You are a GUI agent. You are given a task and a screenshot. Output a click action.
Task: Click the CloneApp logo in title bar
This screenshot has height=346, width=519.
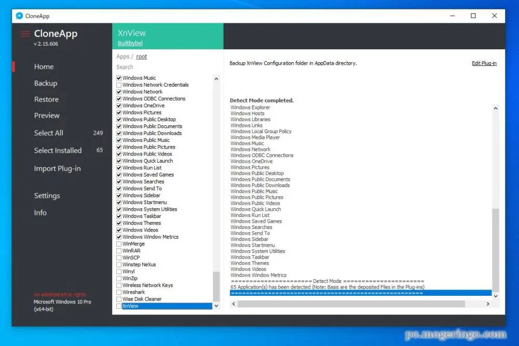point(19,16)
